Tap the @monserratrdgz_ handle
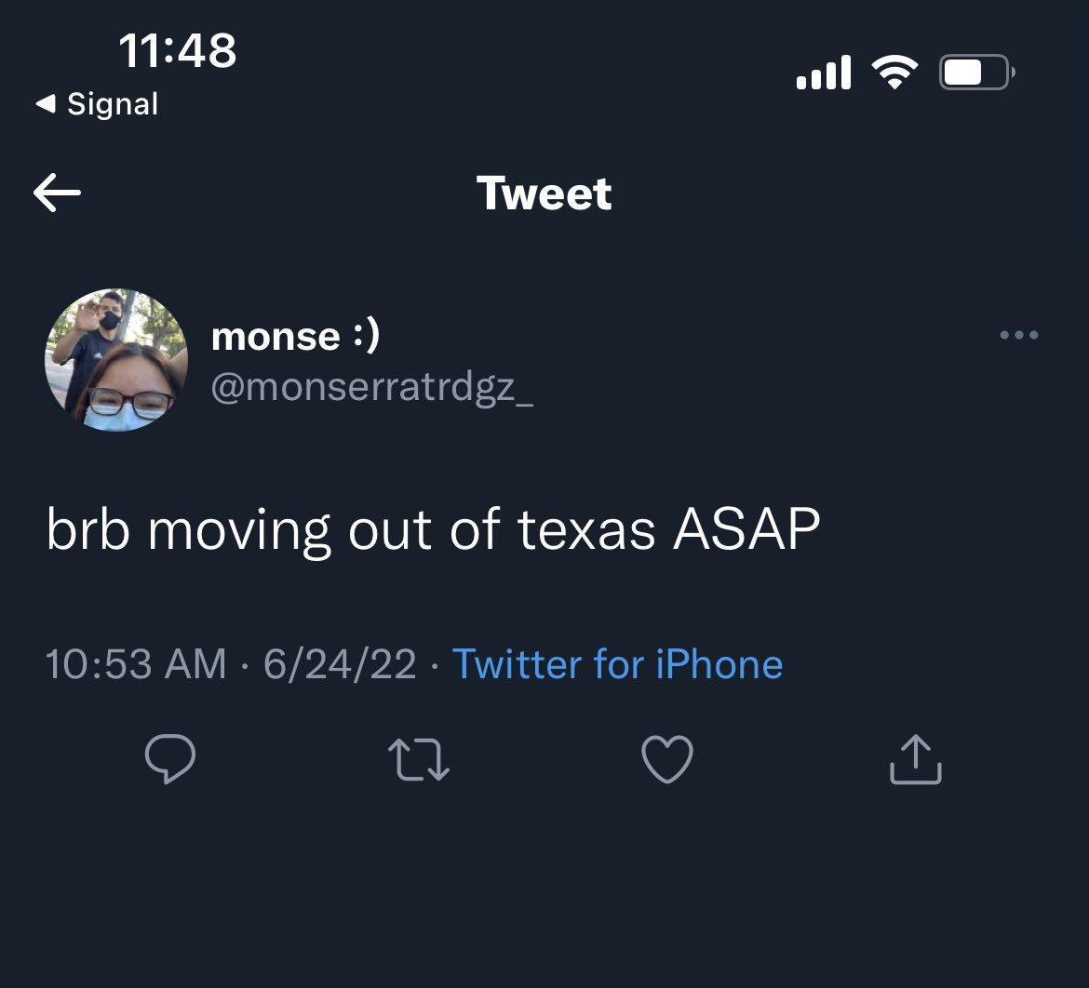The image size is (1089, 988). pos(372,387)
